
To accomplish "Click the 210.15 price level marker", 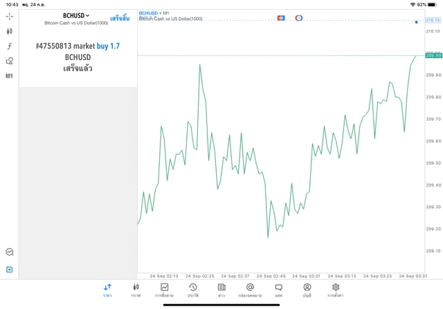I will [433, 21].
